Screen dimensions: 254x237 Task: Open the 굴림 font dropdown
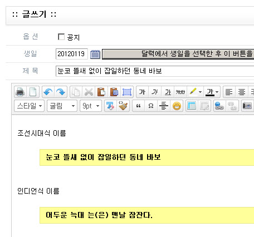click(x=62, y=106)
